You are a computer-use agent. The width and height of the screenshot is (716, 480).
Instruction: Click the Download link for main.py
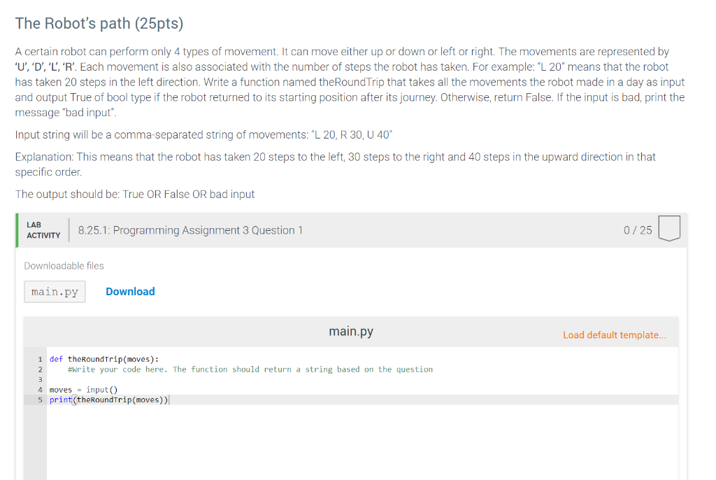click(x=130, y=292)
